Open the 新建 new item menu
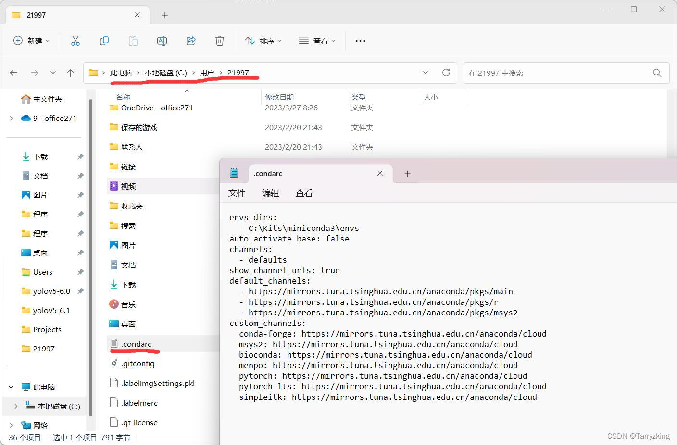 (32, 41)
